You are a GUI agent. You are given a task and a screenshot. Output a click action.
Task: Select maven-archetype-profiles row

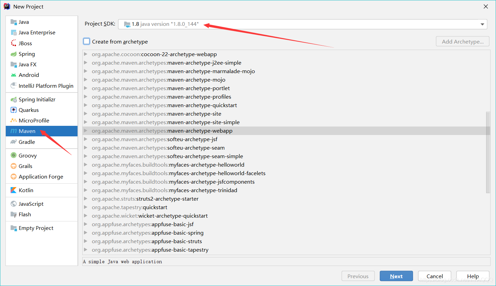pyautogui.click(x=286, y=97)
